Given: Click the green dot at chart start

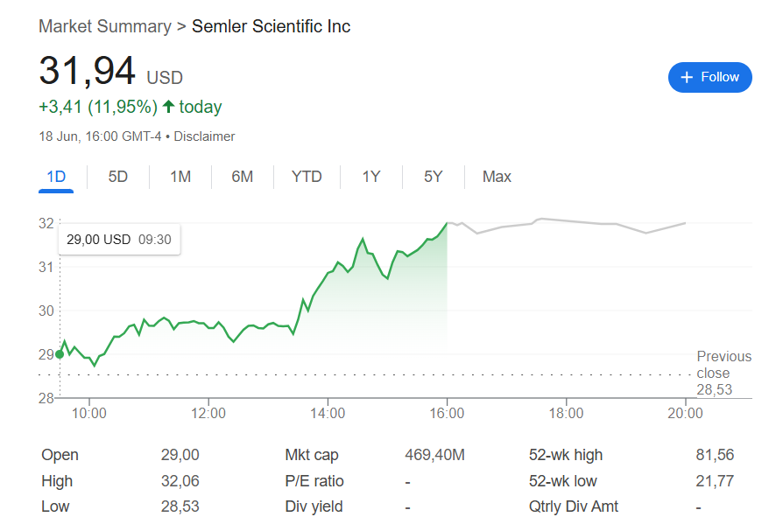Looking at the screenshot, I should [x=60, y=354].
